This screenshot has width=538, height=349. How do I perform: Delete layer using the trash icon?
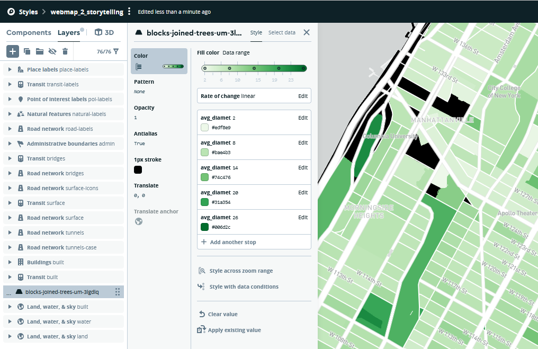click(x=65, y=51)
